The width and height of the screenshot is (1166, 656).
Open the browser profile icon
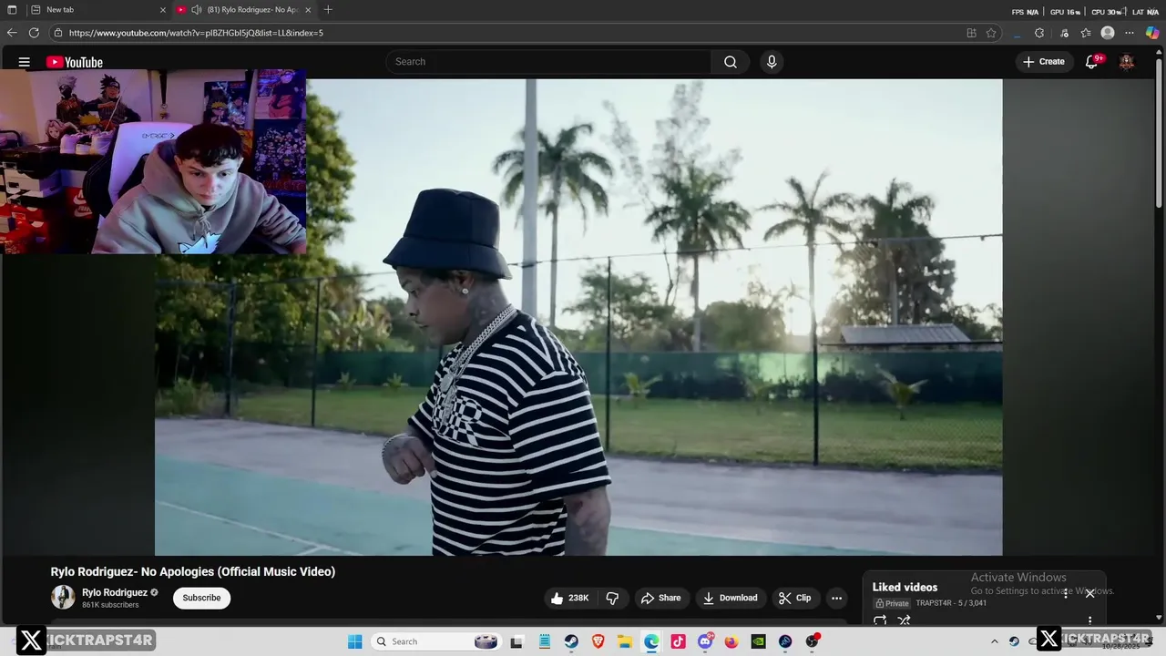click(x=1108, y=33)
